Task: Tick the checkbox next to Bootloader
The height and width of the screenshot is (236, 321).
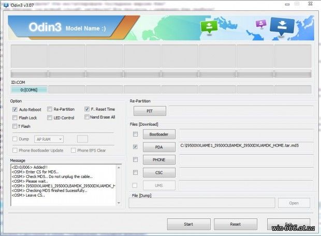Action: coord(135,134)
